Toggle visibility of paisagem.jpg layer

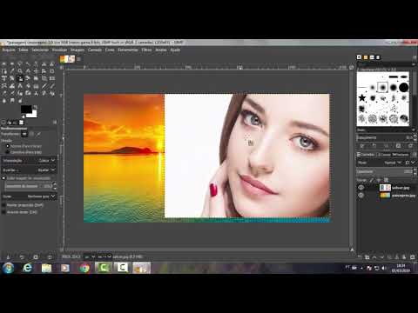click(x=361, y=196)
